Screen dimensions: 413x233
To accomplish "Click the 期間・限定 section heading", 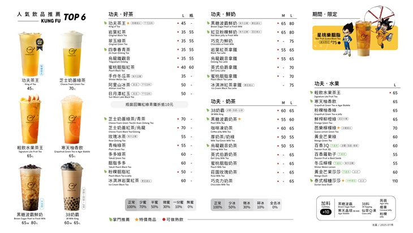I will tap(325, 14).
